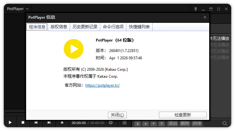Click the 删除 playlist button
This screenshot has height=131, width=235.
[185, 123]
